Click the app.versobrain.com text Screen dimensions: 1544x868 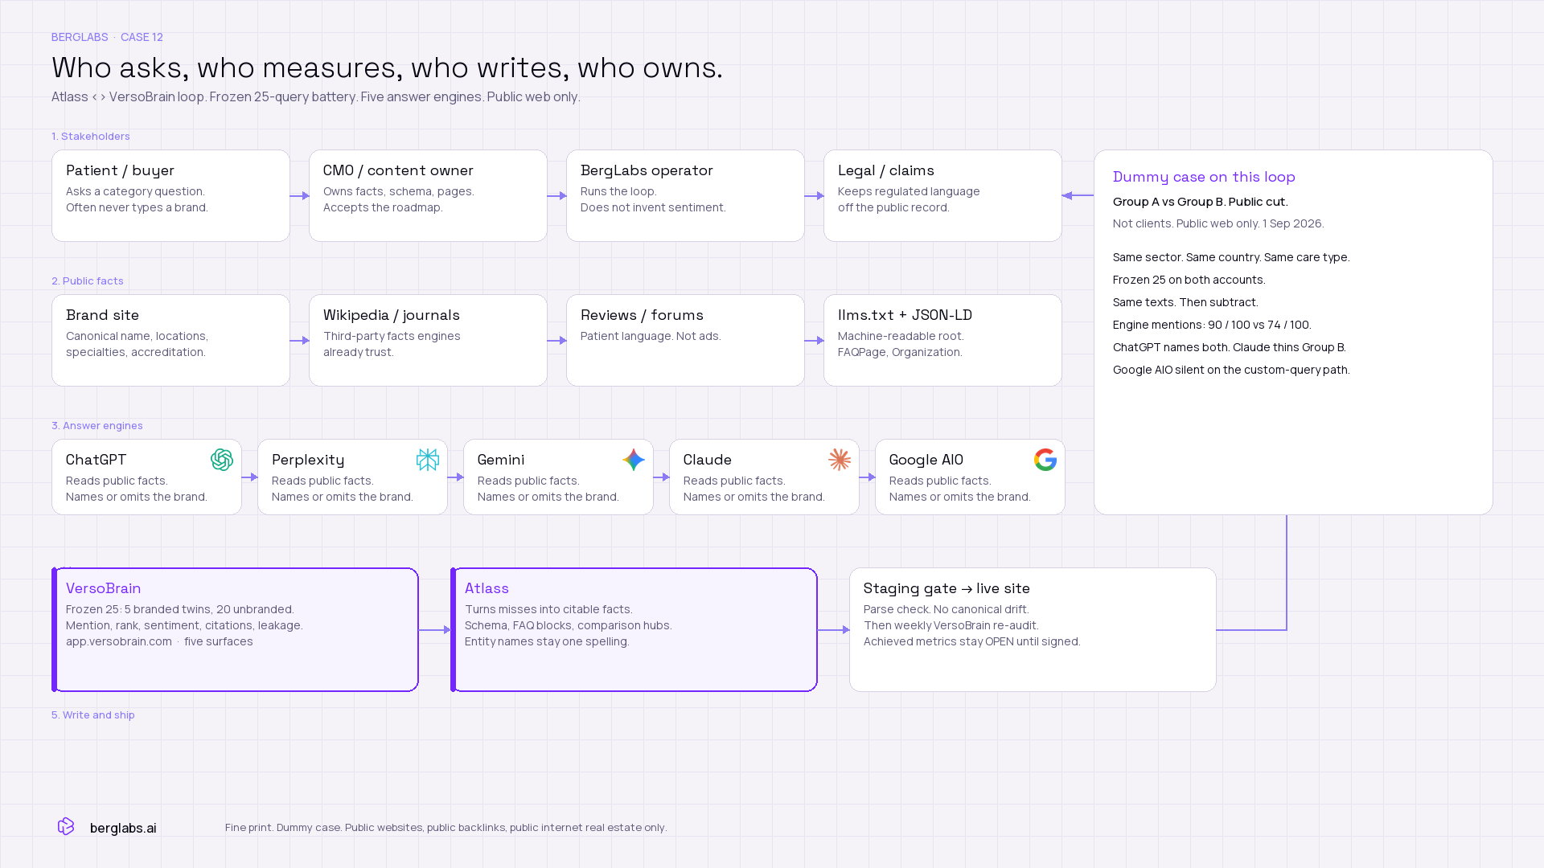(119, 641)
